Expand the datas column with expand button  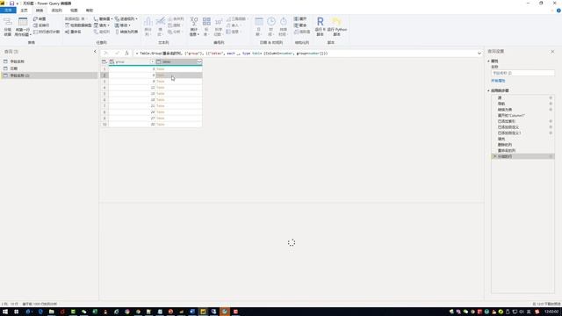click(199, 61)
